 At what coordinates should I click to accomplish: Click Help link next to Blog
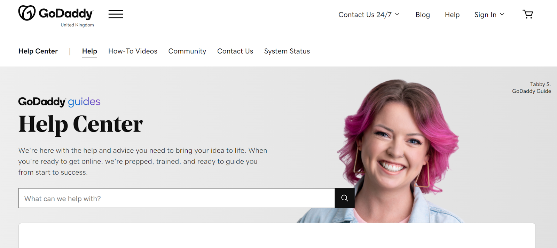[452, 15]
